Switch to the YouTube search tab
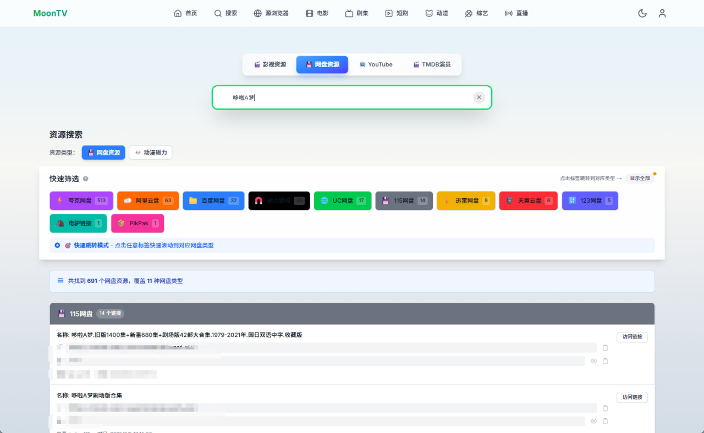 click(376, 64)
